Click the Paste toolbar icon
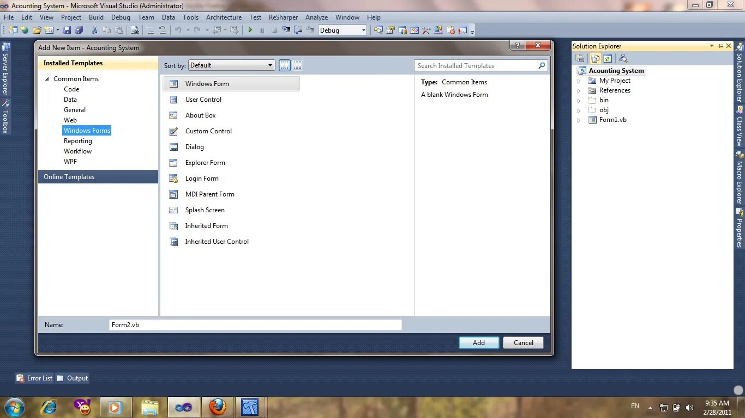This screenshot has width=745, height=418. pos(119,30)
